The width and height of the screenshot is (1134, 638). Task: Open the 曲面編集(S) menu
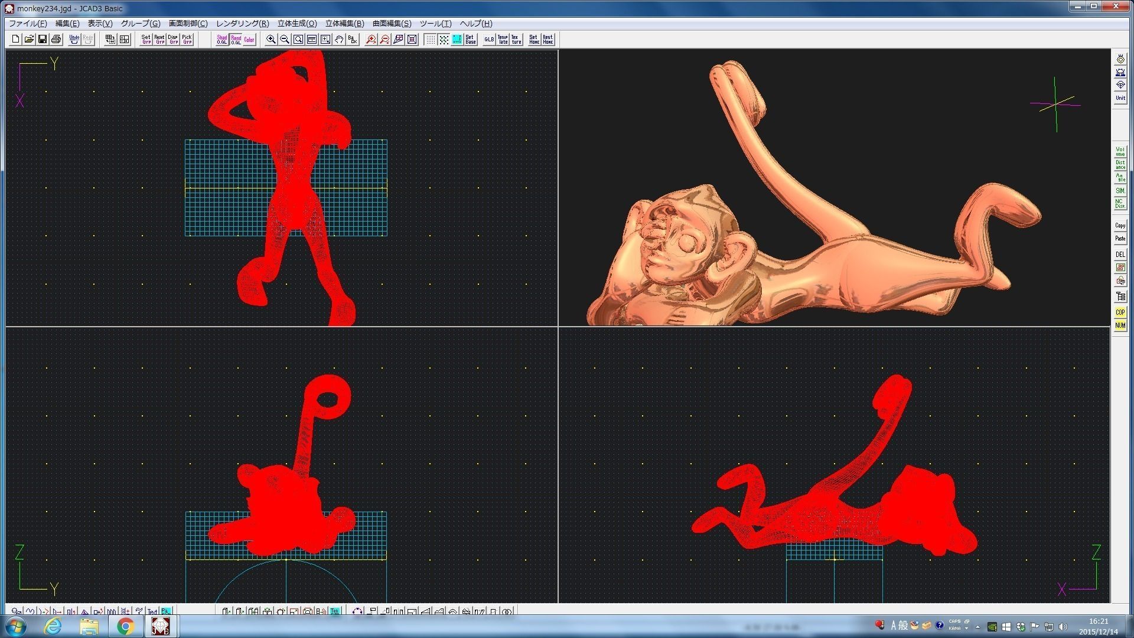pyautogui.click(x=392, y=24)
